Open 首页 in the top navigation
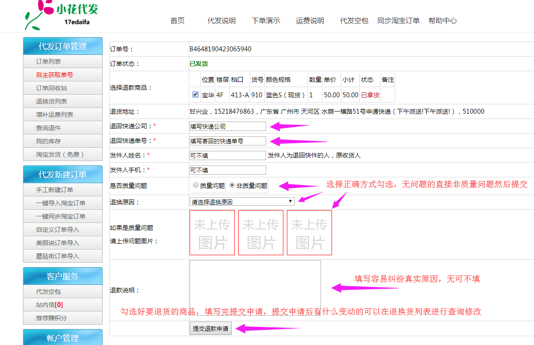 [x=178, y=21]
